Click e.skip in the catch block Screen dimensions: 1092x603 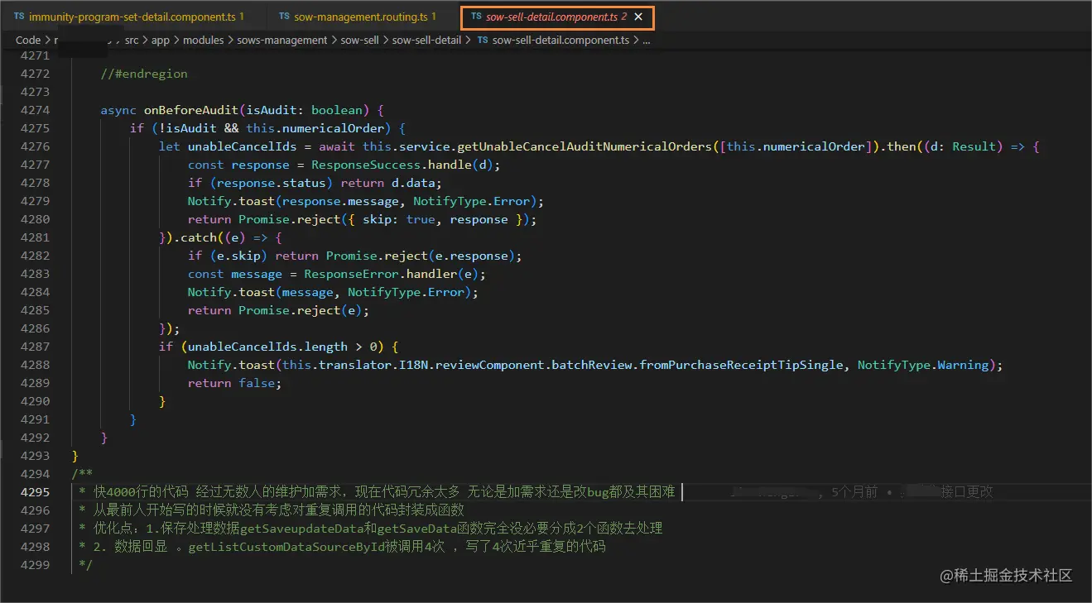pos(238,256)
